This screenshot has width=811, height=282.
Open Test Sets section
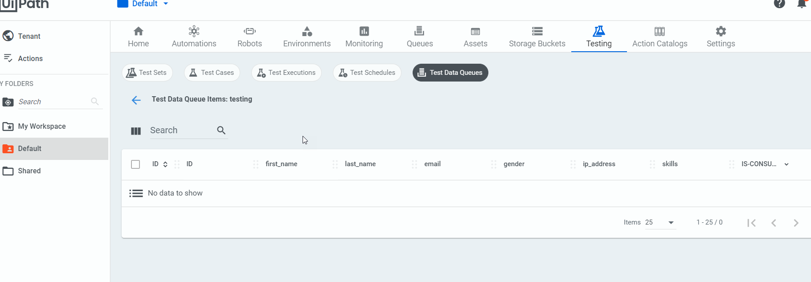pos(147,73)
